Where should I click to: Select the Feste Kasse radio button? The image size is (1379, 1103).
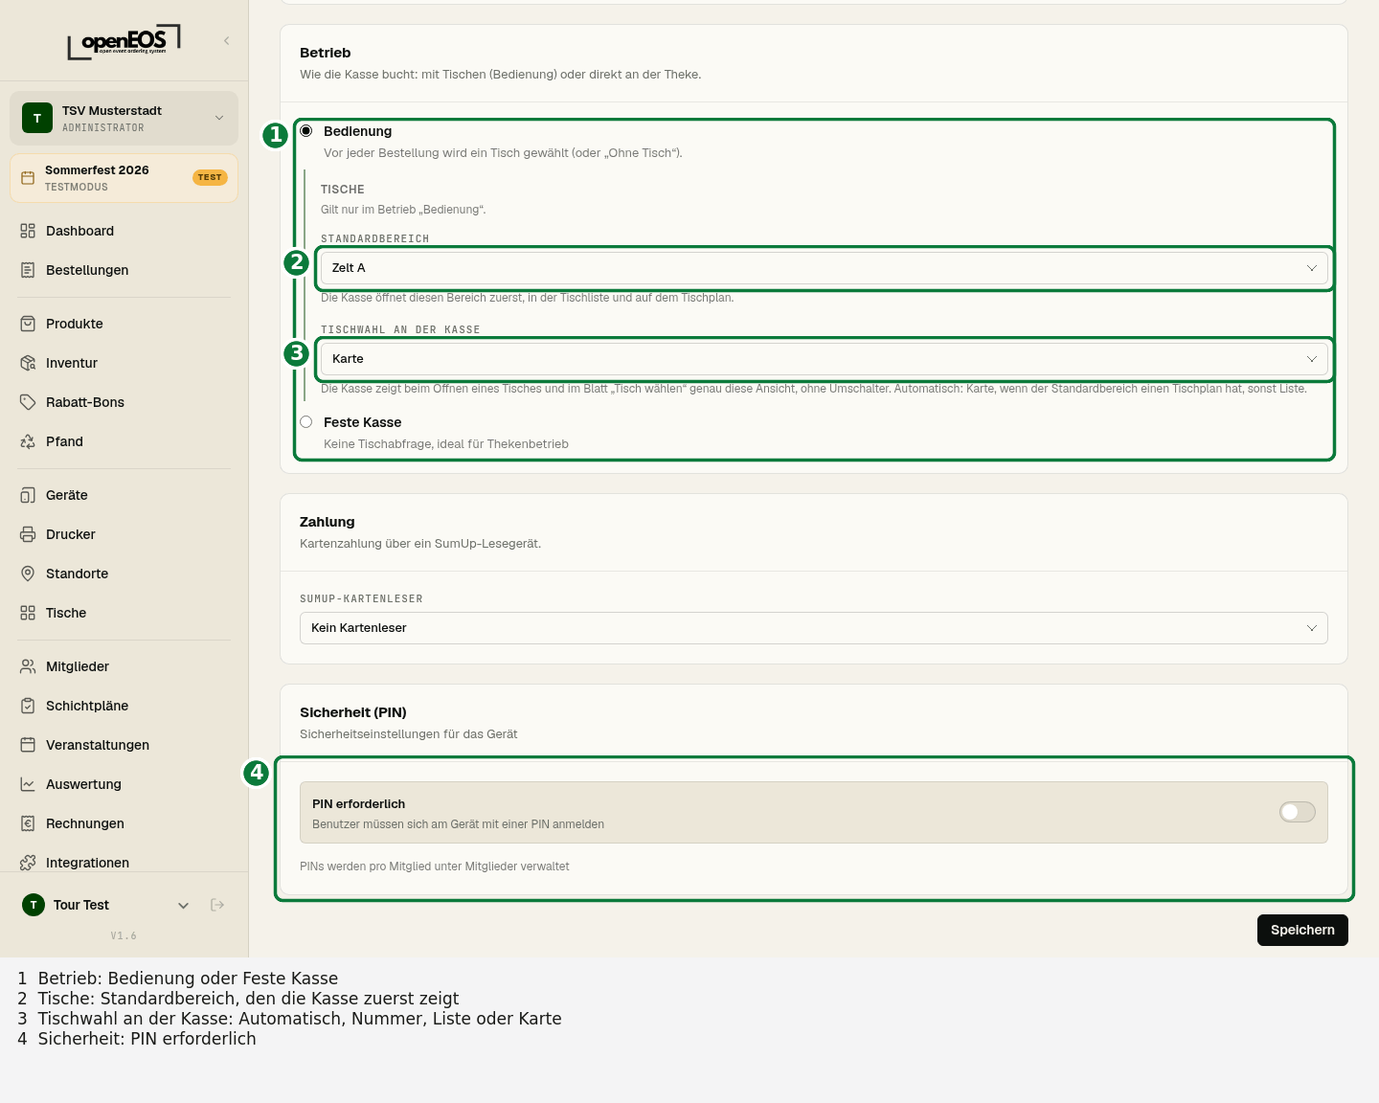[x=306, y=422]
